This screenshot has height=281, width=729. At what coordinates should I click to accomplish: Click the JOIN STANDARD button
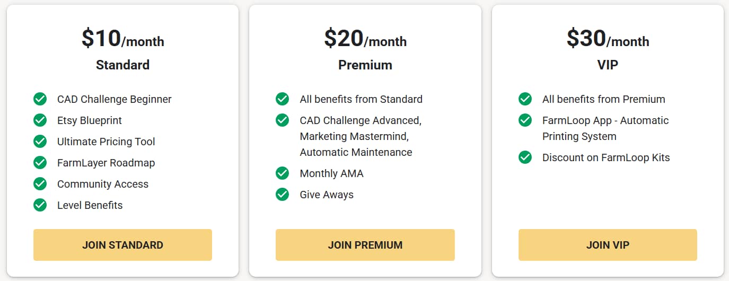(x=122, y=245)
